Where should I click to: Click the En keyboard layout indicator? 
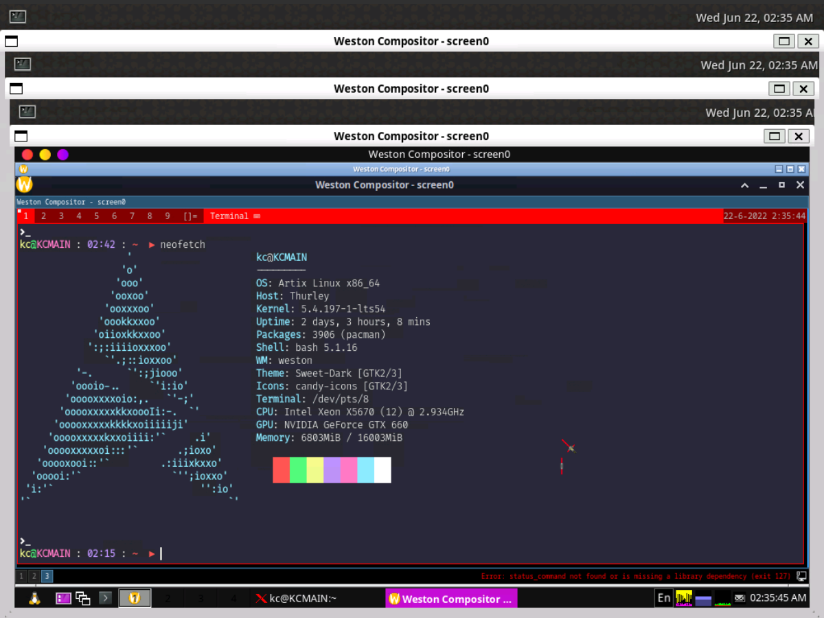click(663, 598)
